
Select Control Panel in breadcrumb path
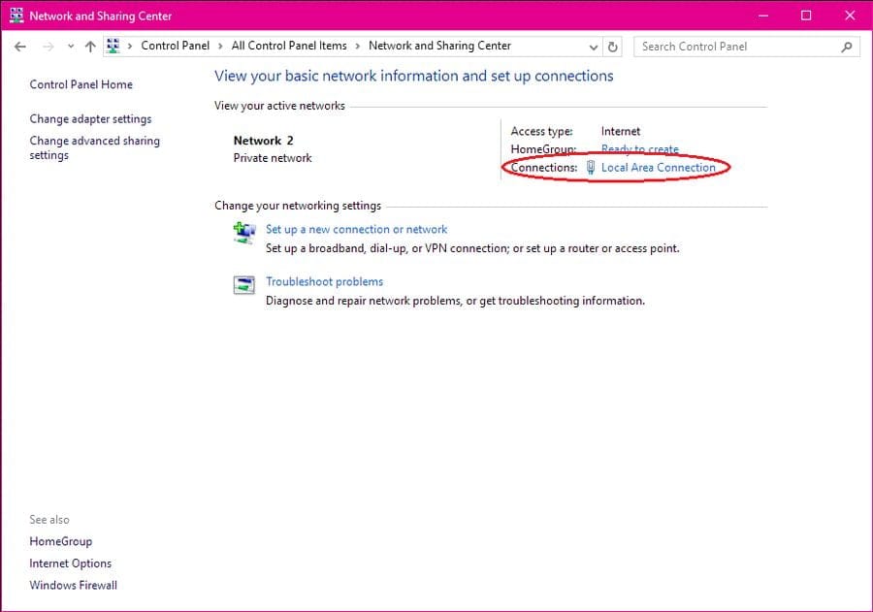click(x=175, y=46)
